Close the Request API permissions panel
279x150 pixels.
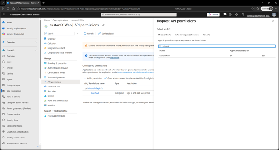tap(273, 21)
